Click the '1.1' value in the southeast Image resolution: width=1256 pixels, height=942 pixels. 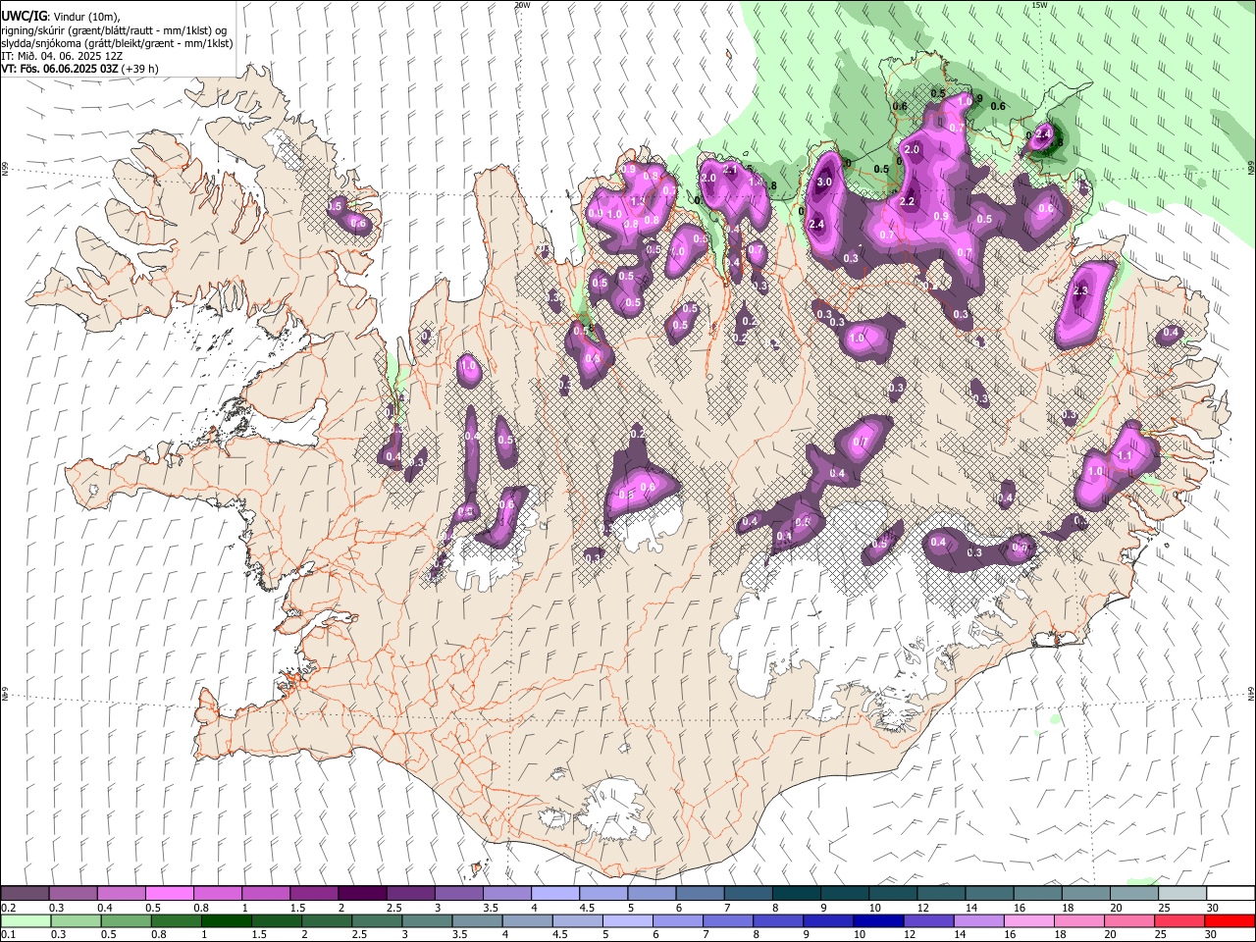pos(1125,456)
